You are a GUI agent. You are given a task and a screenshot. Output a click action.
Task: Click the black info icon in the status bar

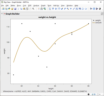pyautogui.click(x=88, y=94)
